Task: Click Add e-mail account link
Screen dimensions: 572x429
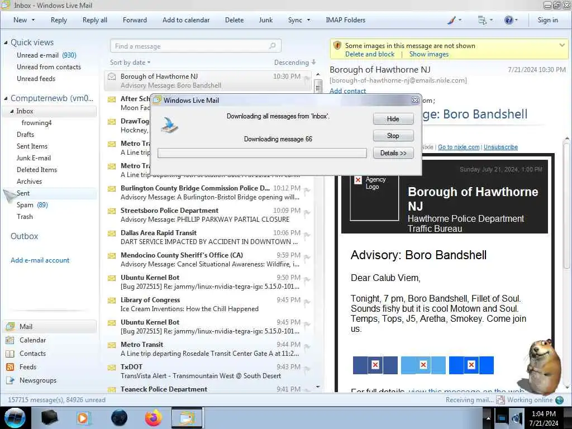Action: click(x=40, y=260)
